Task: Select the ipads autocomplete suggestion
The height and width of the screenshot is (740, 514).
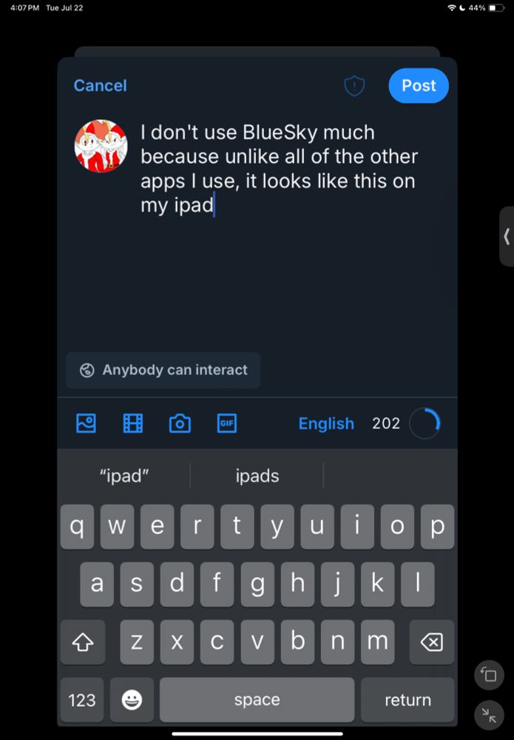Action: pos(257,476)
